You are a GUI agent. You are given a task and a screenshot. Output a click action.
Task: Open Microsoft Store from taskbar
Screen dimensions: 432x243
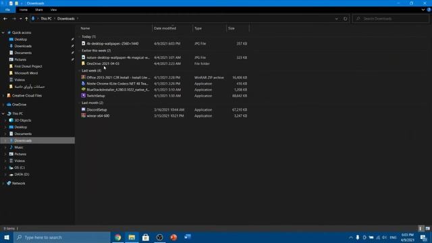point(146,237)
